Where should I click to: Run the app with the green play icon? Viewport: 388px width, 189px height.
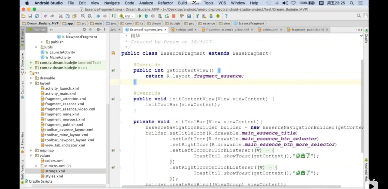pyautogui.click(x=139, y=16)
